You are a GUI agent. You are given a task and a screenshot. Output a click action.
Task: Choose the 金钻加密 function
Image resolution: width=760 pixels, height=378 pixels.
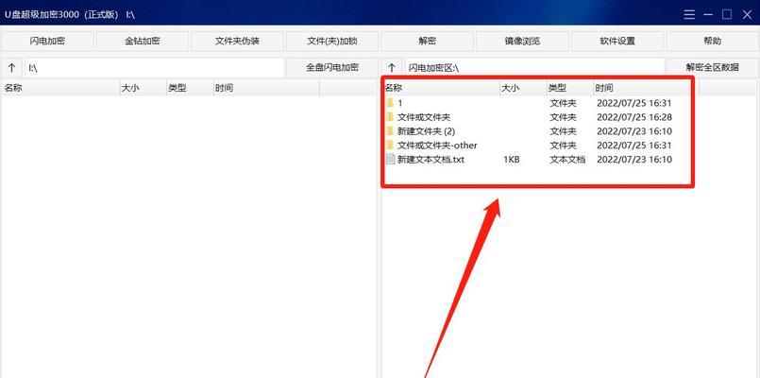coord(143,42)
